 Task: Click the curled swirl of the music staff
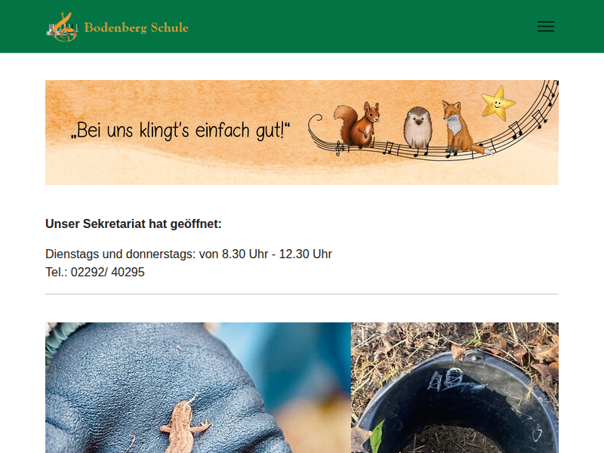tap(316, 122)
